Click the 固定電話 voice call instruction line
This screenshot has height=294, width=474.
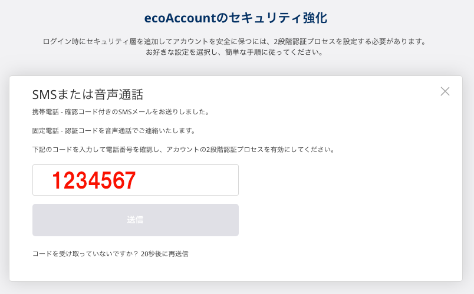click(113, 131)
